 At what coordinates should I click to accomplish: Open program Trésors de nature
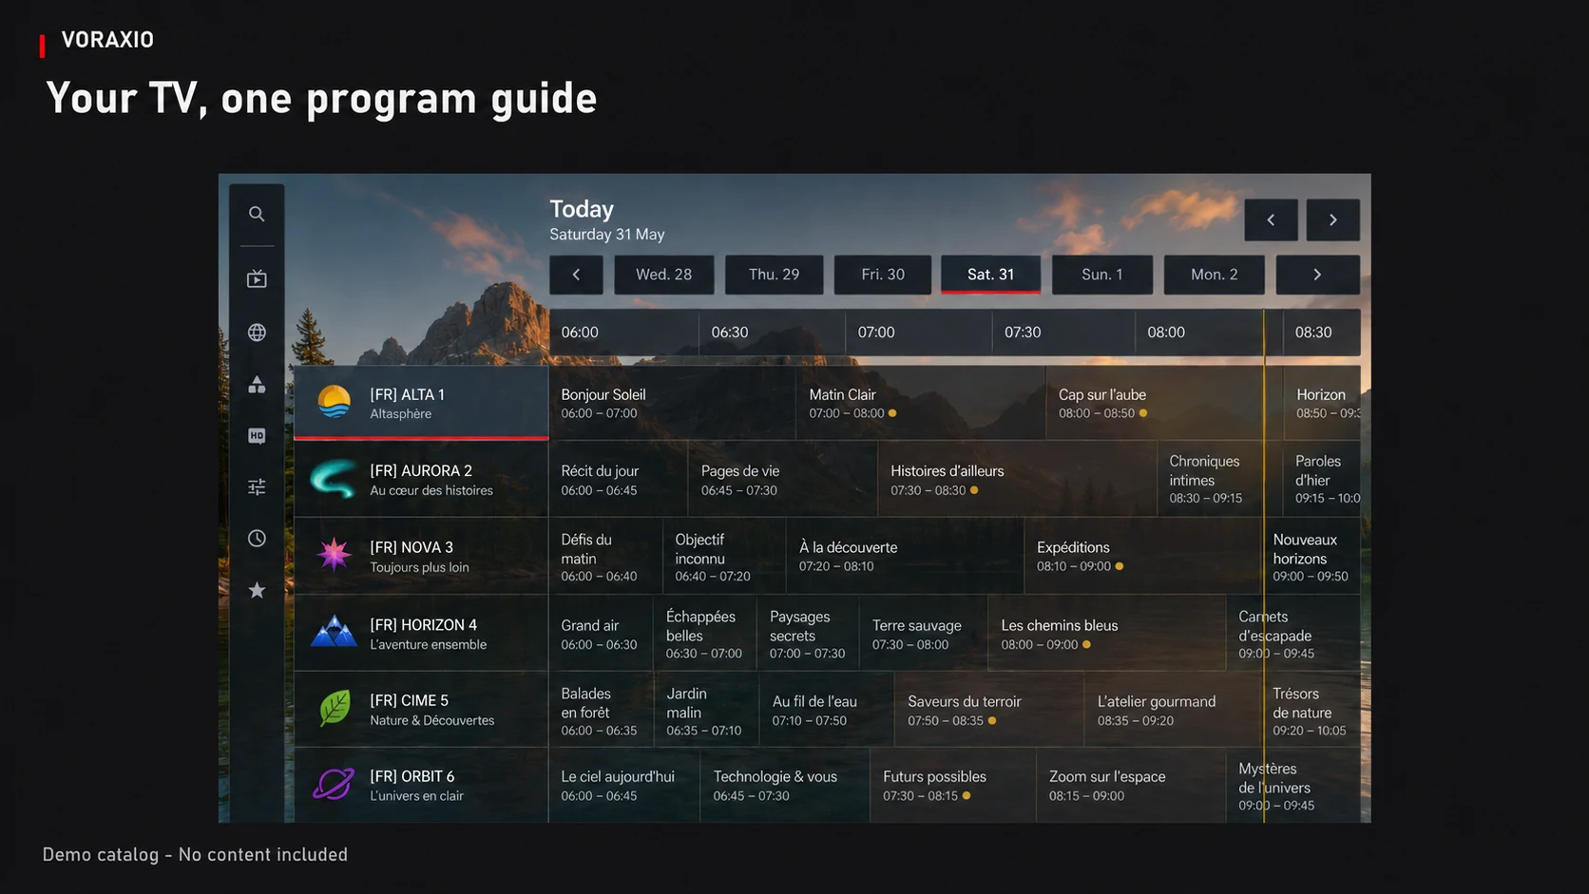(x=1311, y=709)
